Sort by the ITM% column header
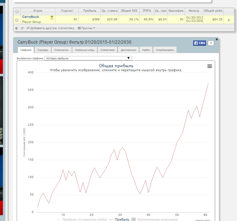Image resolution: width=237 pixels, height=221 pixels. coord(147,11)
